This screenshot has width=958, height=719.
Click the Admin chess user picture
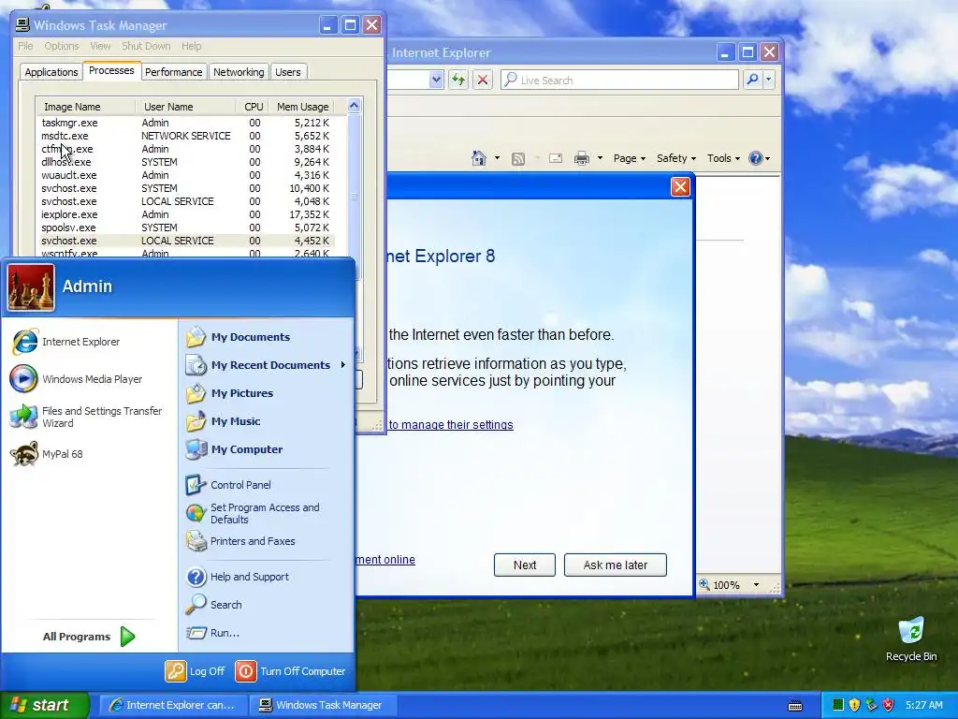click(x=31, y=287)
